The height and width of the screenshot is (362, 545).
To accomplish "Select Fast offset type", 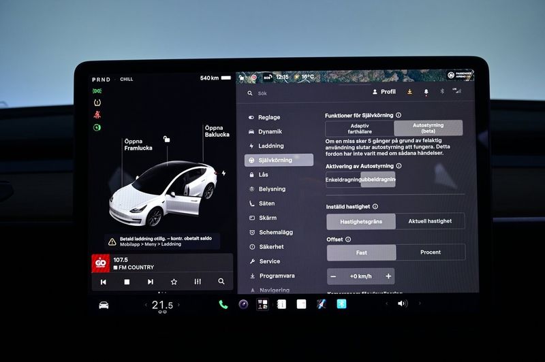I will click(x=362, y=252).
